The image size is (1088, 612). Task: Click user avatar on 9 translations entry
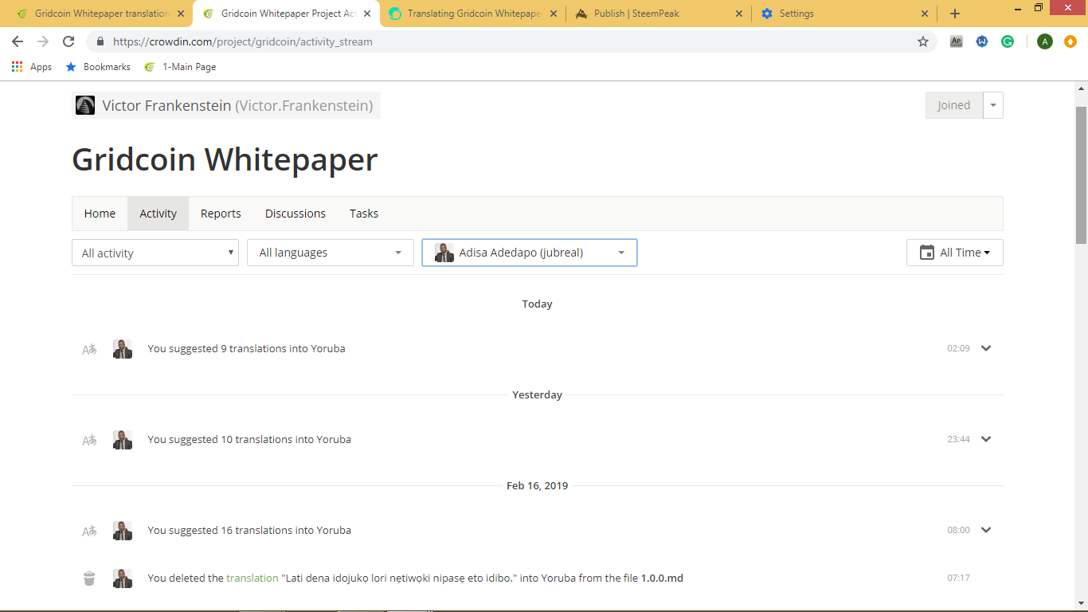pyautogui.click(x=123, y=349)
